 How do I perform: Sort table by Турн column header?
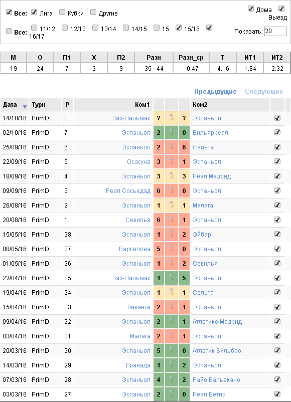point(39,105)
